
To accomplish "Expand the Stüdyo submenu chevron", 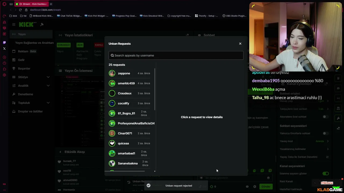I will [48, 77].
